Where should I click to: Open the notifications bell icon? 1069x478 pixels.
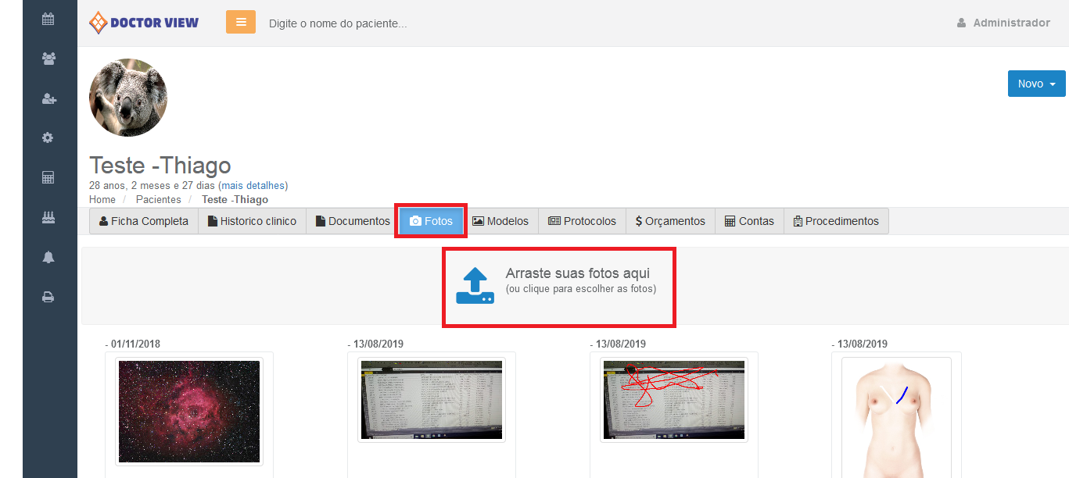[48, 257]
